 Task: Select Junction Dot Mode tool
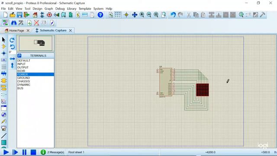[x=3, y=53]
